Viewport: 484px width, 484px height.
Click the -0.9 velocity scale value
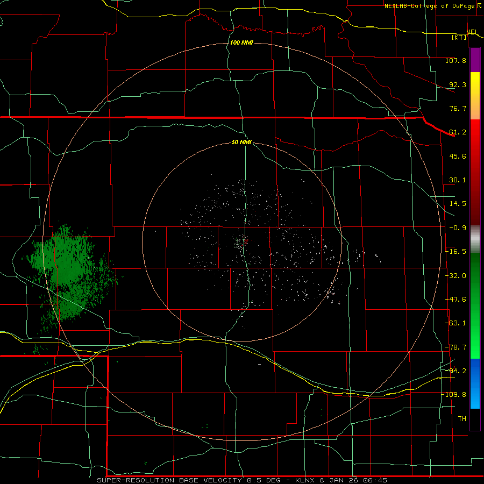tap(458, 228)
